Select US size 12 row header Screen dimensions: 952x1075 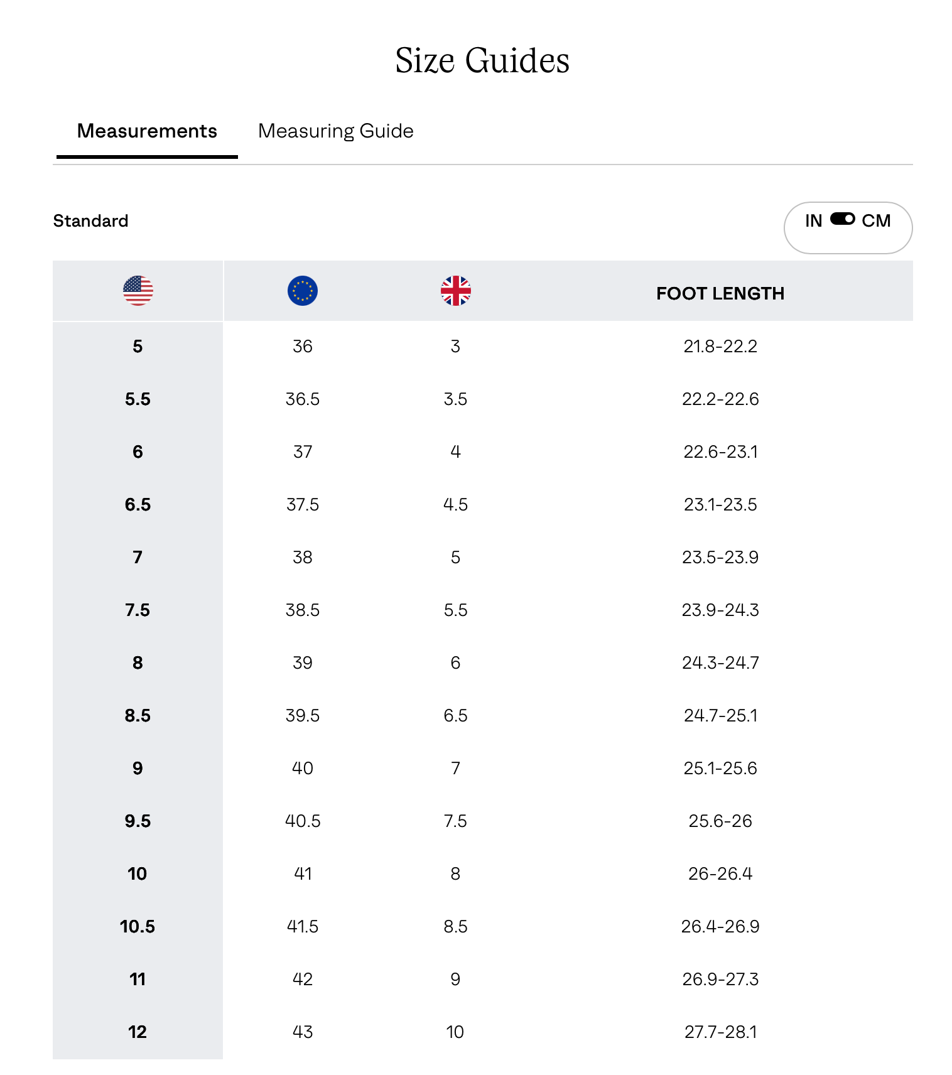[x=138, y=1032]
